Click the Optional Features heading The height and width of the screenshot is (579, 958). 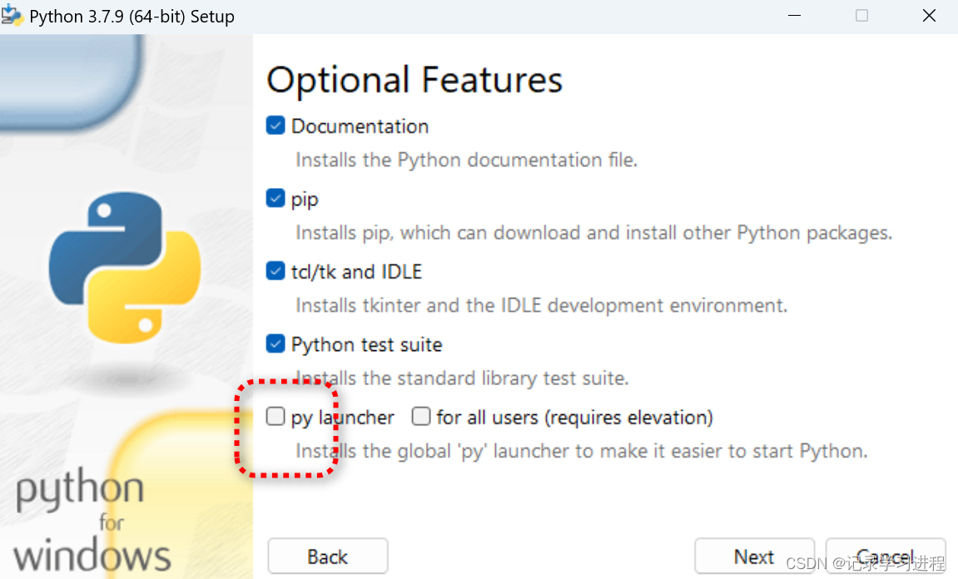pyautogui.click(x=414, y=81)
